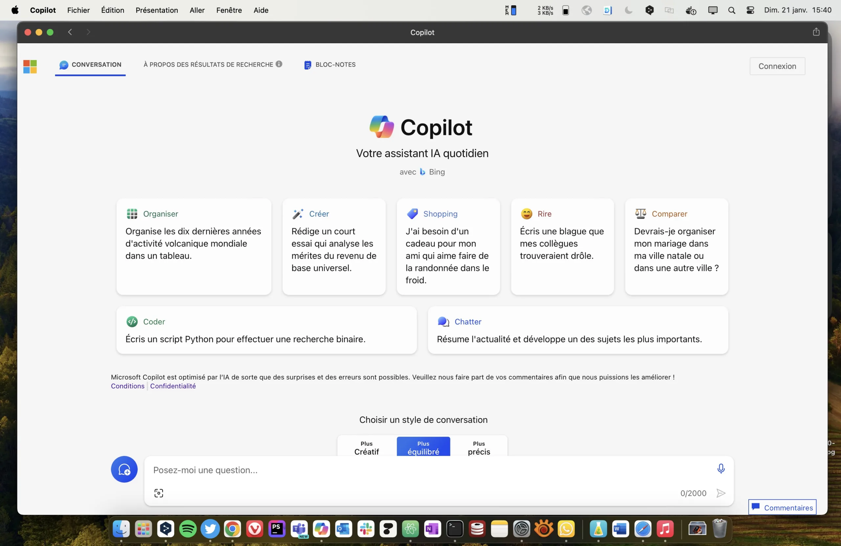This screenshot has height=546, width=841.
Task: Open the Trash in the Dock
Action: click(x=719, y=529)
